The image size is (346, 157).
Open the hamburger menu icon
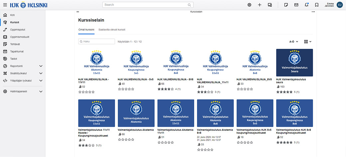(x=5, y=5)
